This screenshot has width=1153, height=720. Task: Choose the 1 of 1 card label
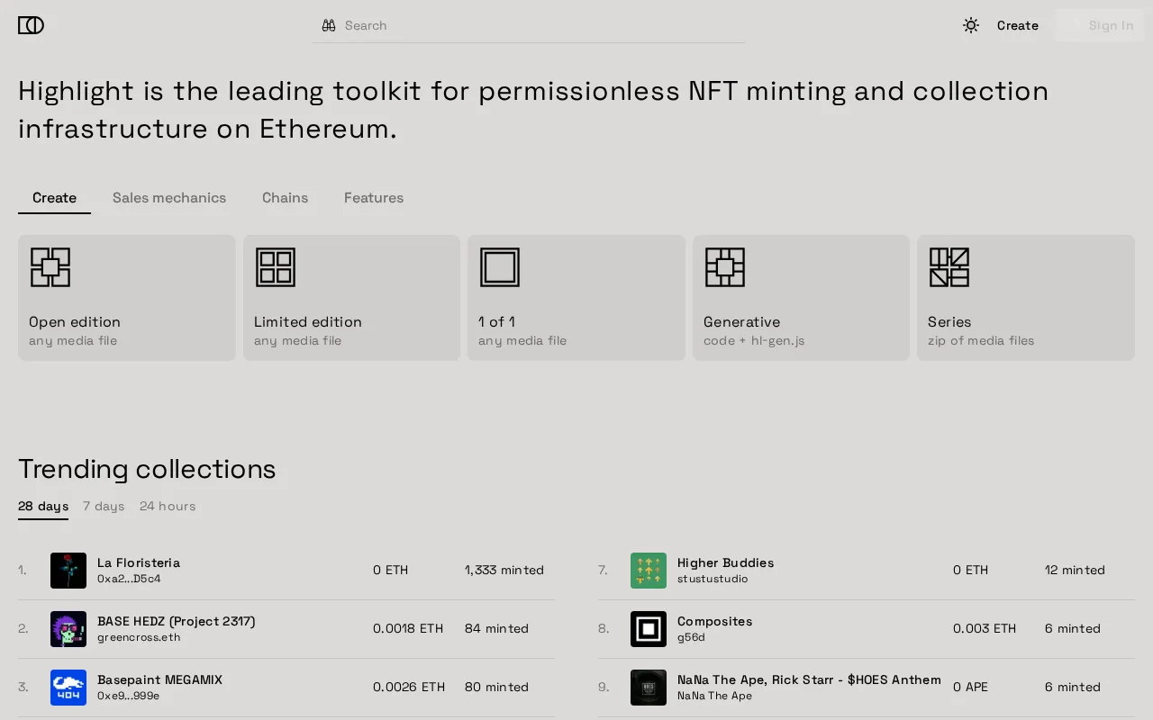(x=496, y=321)
